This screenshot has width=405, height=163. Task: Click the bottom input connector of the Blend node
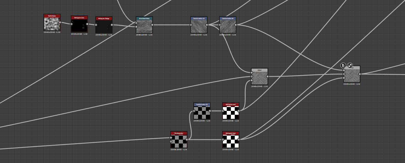(x=252, y=80)
